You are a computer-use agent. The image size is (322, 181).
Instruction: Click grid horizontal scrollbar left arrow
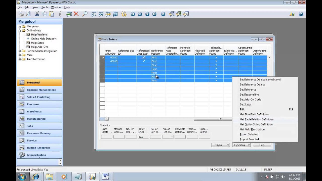click(x=107, y=119)
